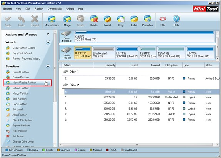221x158 pixels.
Task: Click the Discard X toolbar icon
Action: tap(35, 21)
